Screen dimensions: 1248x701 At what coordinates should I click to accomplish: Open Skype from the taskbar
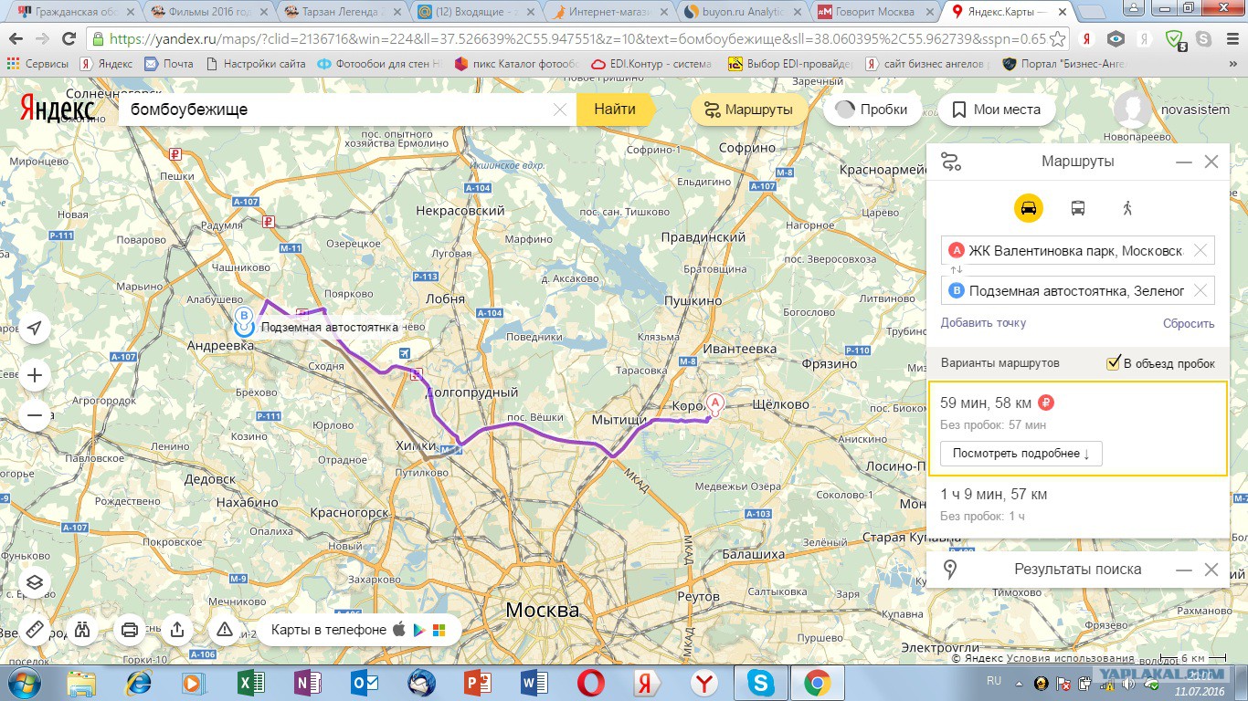(760, 683)
